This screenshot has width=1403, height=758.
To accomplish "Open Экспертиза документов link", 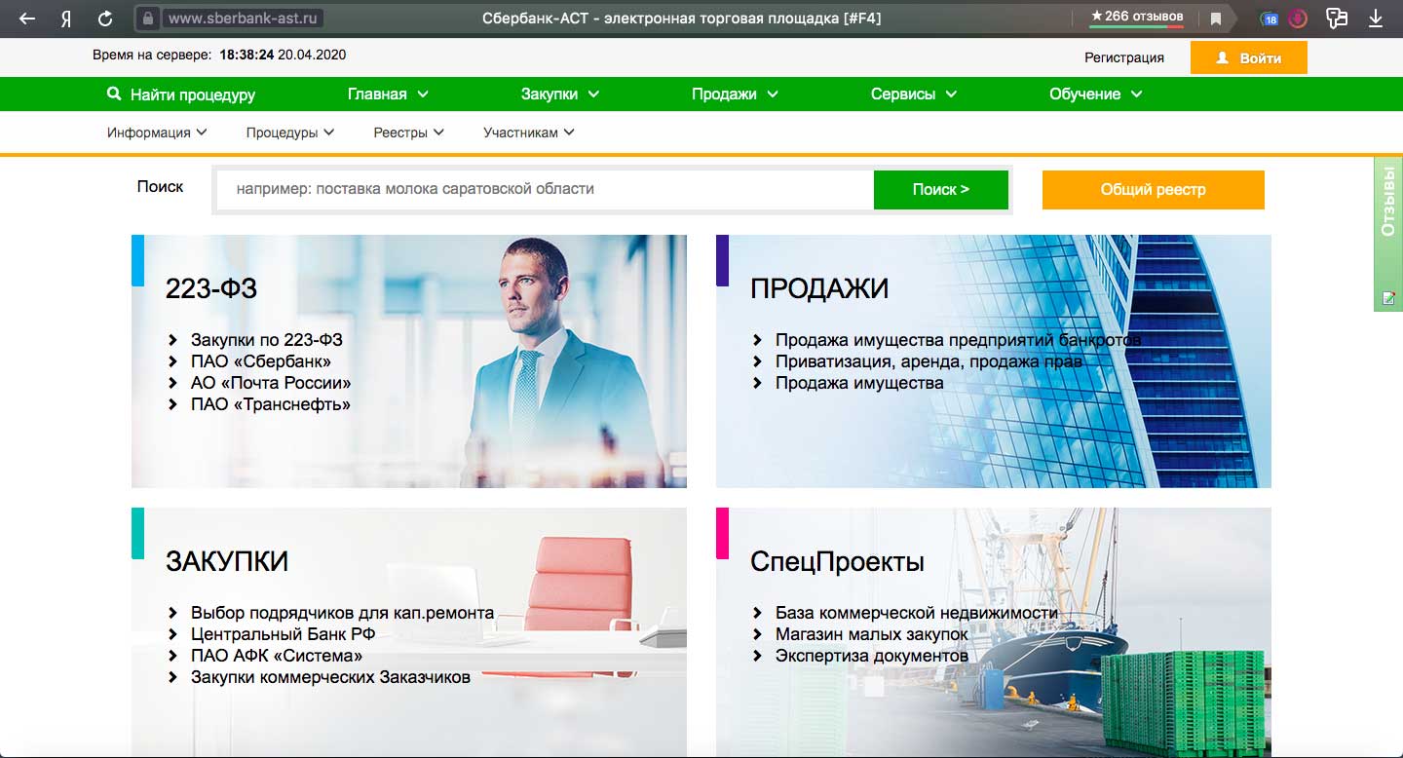I will (x=872, y=656).
